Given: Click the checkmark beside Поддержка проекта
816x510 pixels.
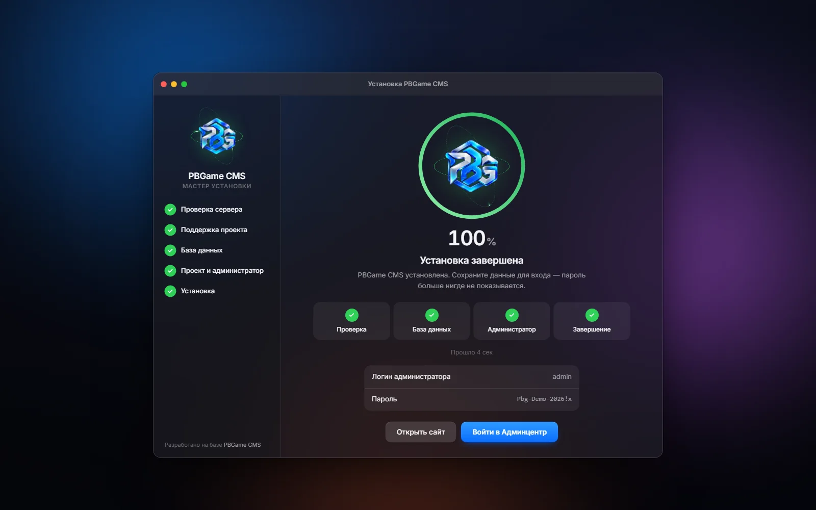Looking at the screenshot, I should pyautogui.click(x=170, y=230).
